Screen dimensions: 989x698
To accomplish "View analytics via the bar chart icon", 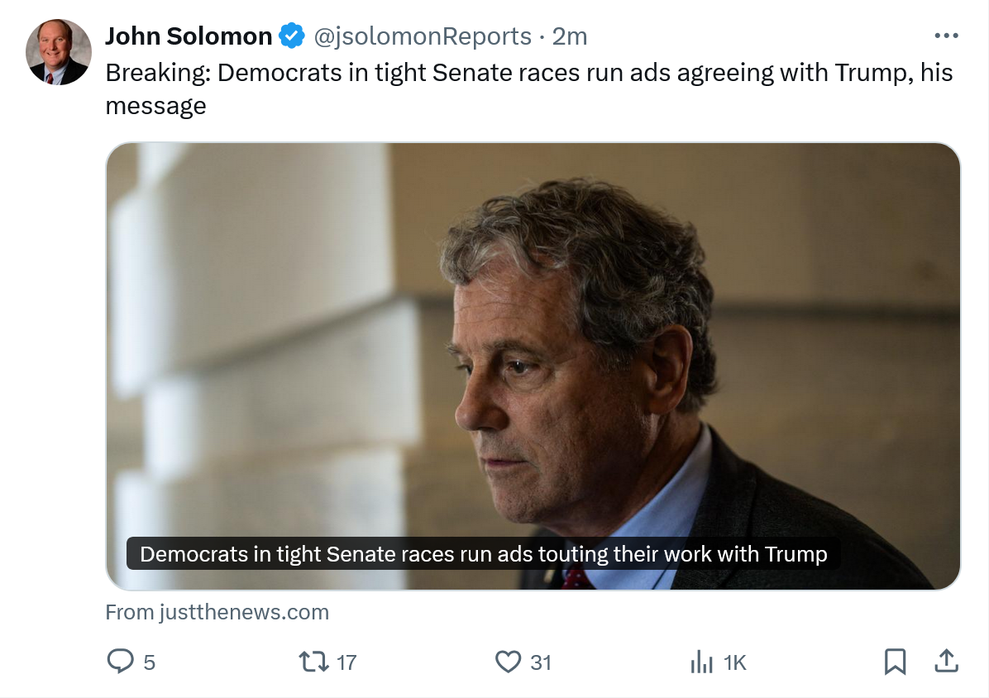I will point(701,662).
